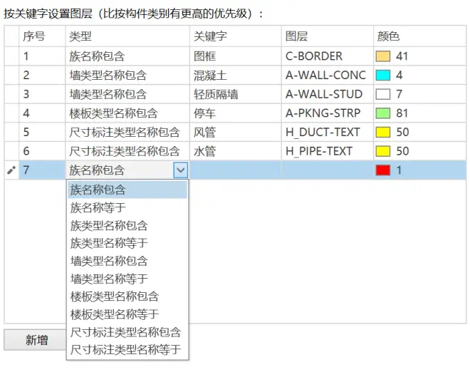Select the keyword cell 水管
The image size is (470, 372).
[236, 151]
